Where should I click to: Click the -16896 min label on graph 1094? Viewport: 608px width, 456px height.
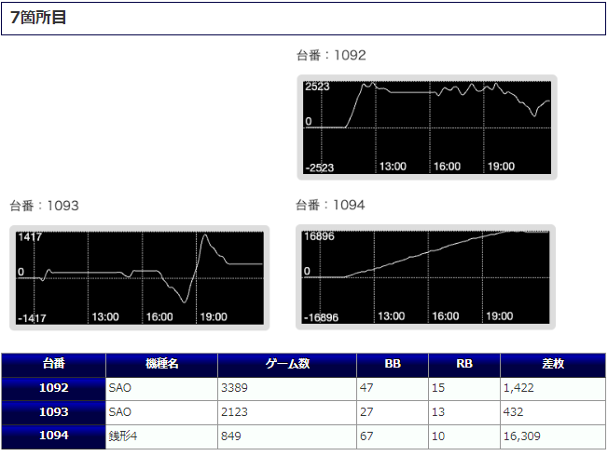(321, 318)
